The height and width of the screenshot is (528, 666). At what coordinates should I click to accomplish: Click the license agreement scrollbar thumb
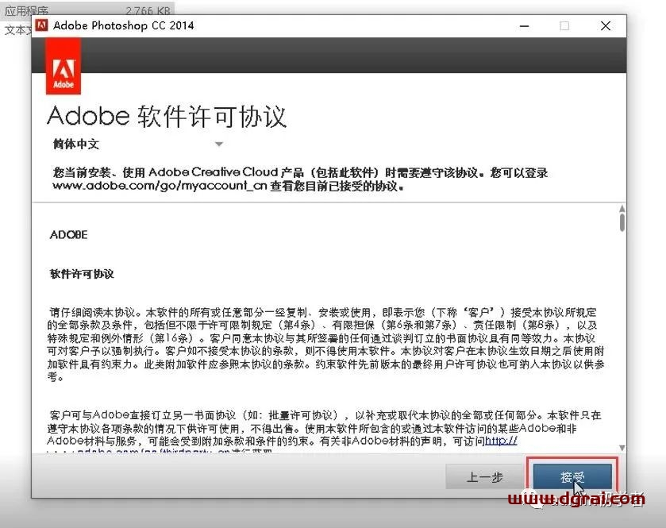pos(622,222)
